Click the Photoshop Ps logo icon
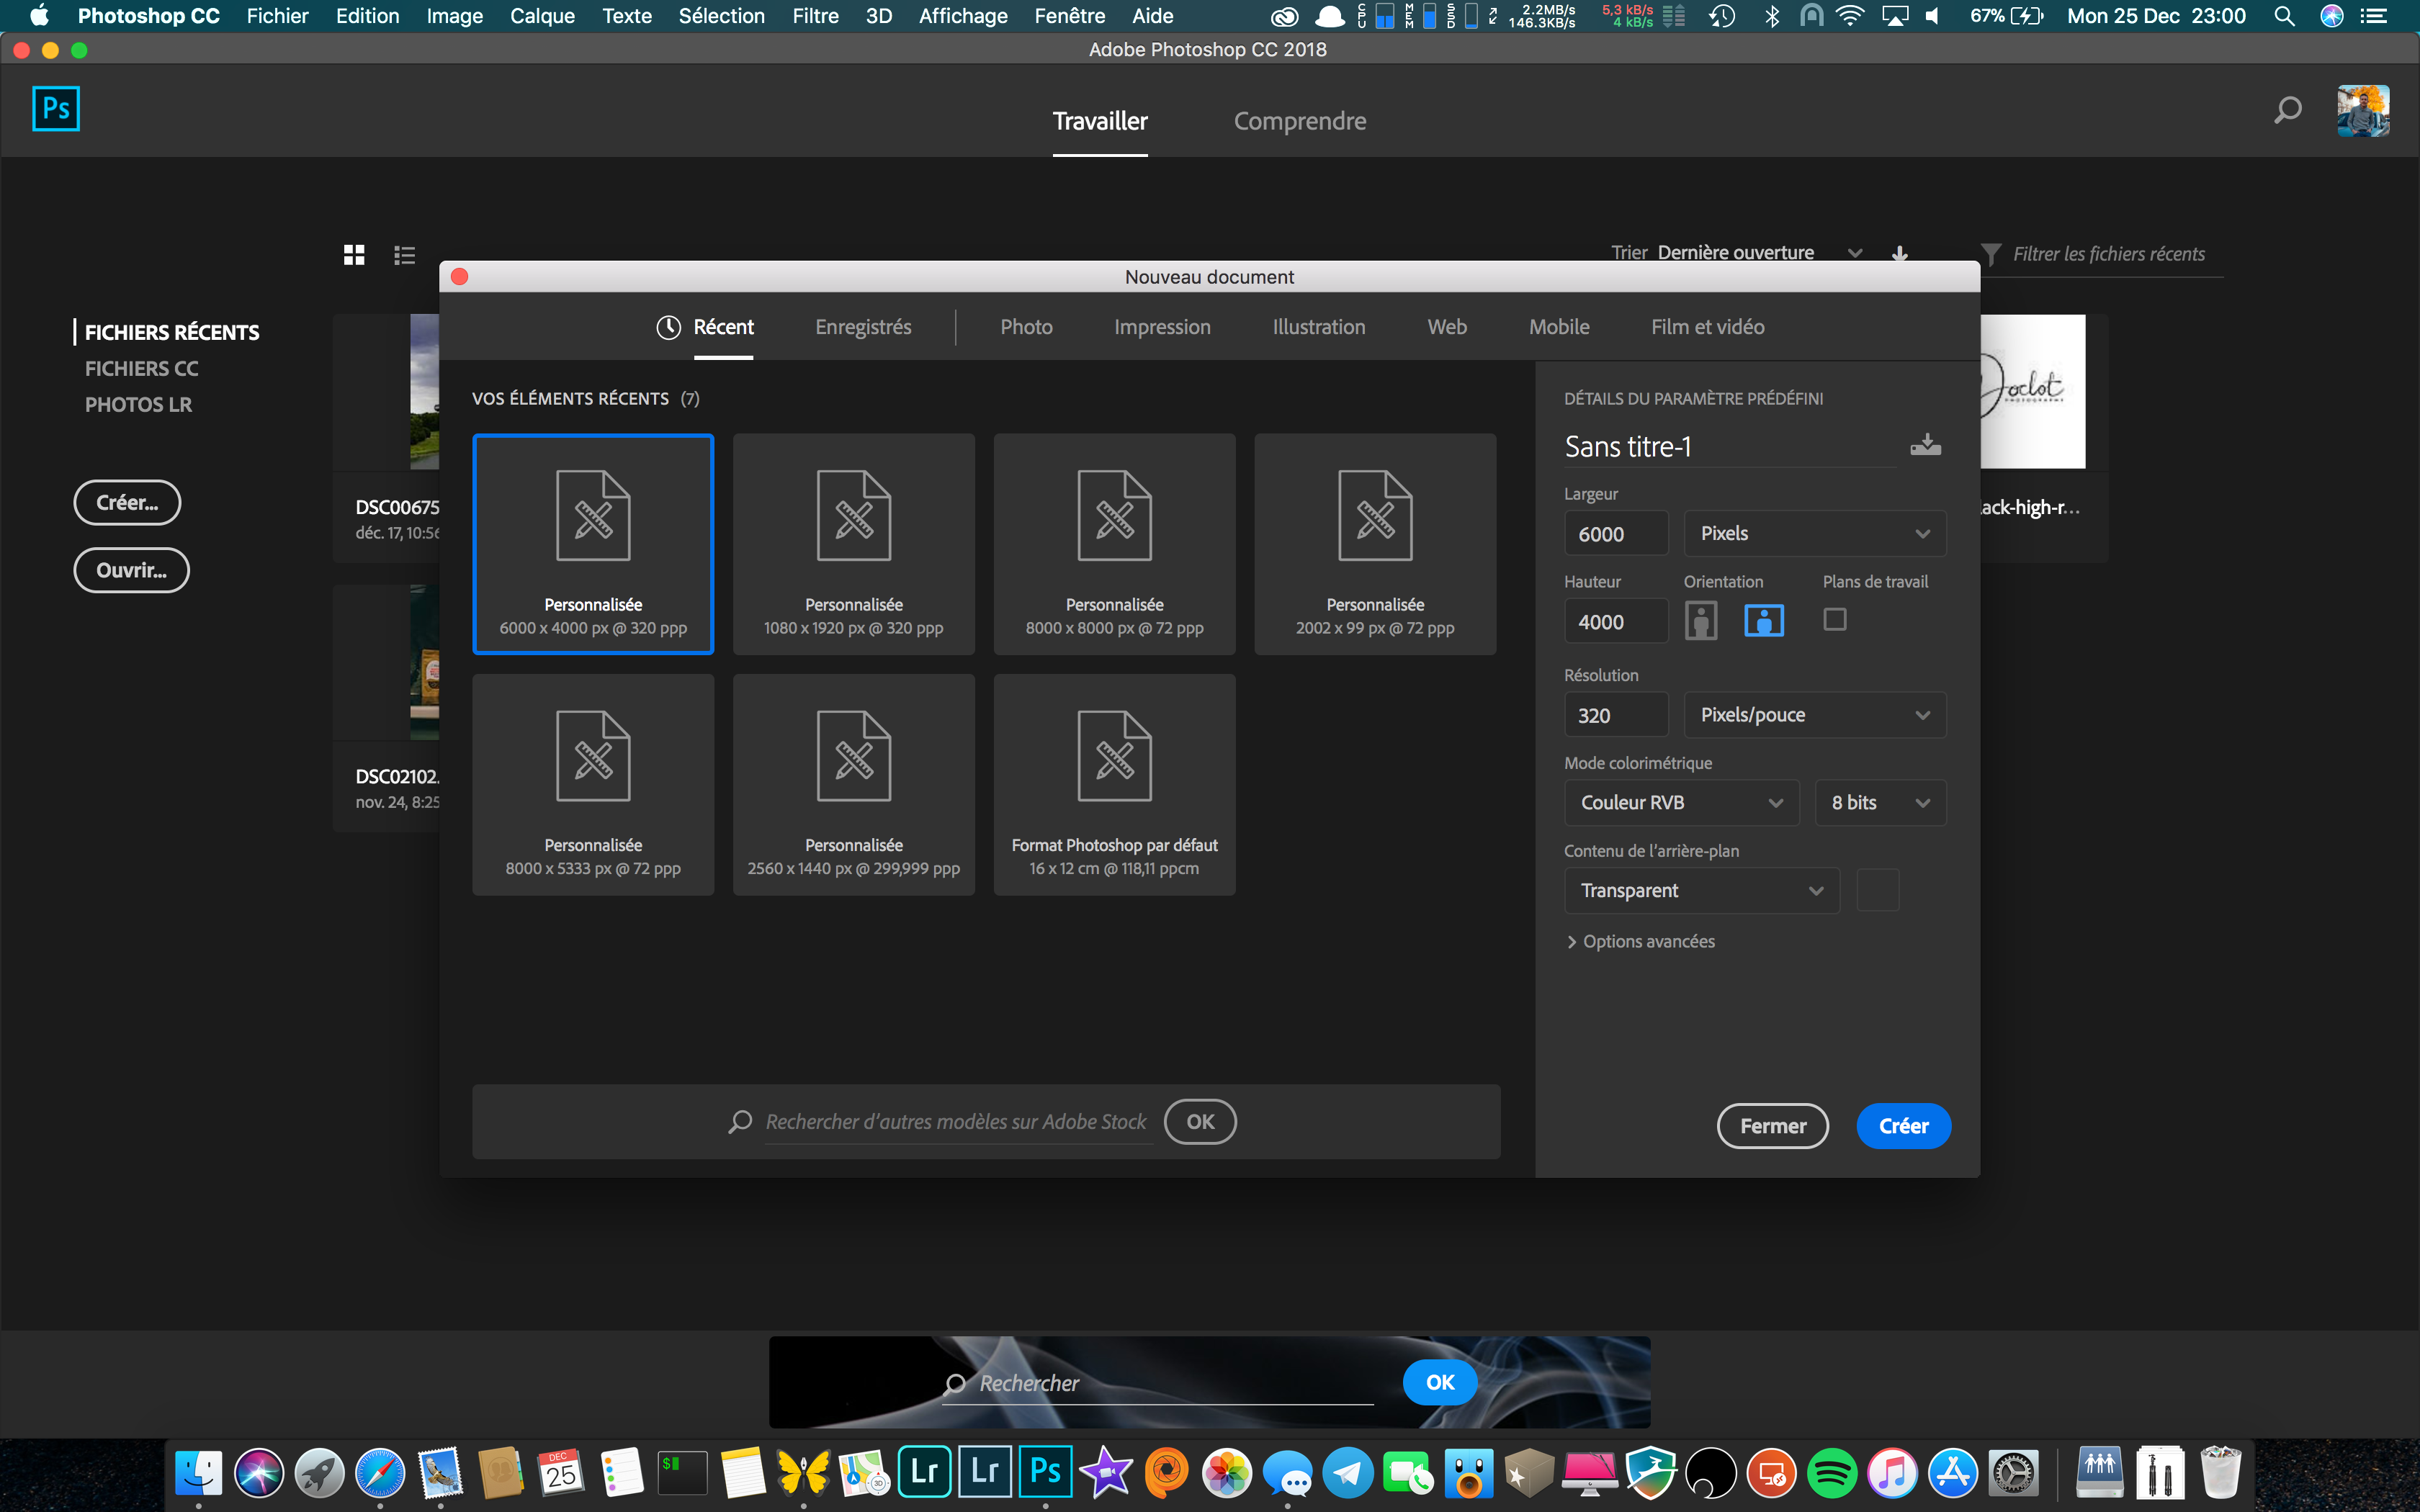This screenshot has height=1512, width=2420. point(56,108)
